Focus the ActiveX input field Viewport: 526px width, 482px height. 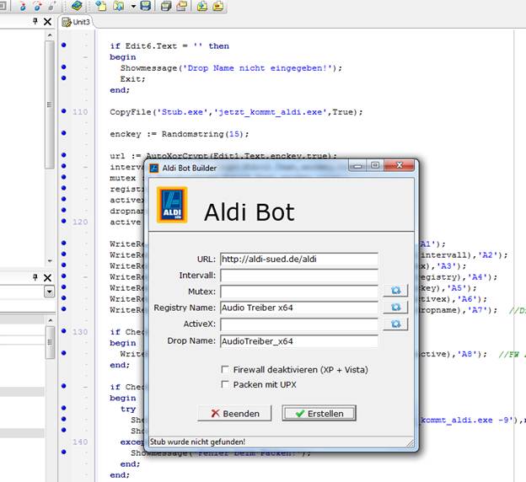tap(299, 324)
